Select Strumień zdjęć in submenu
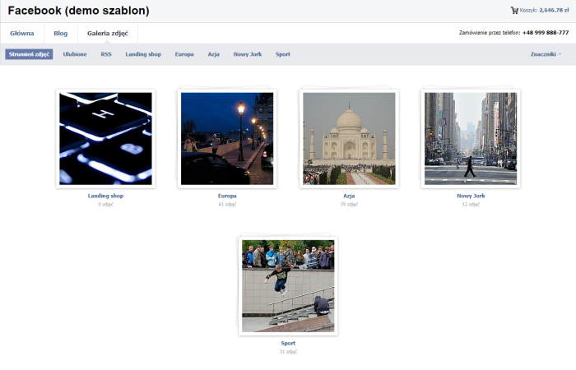The width and height of the screenshot is (576, 370). pos(30,54)
